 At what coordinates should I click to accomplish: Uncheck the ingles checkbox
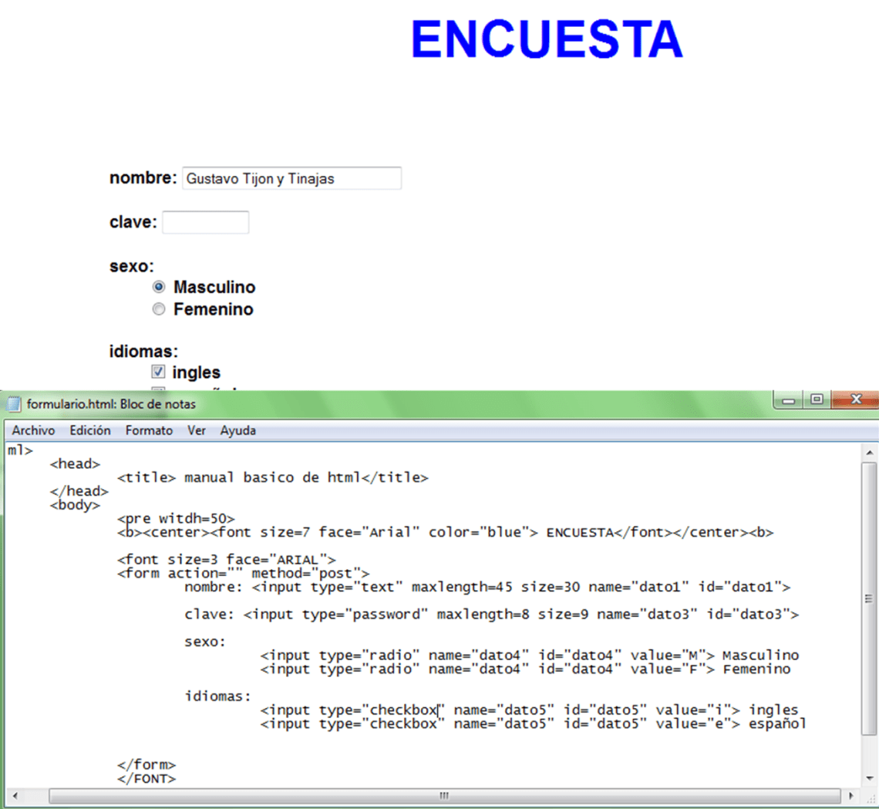159,372
